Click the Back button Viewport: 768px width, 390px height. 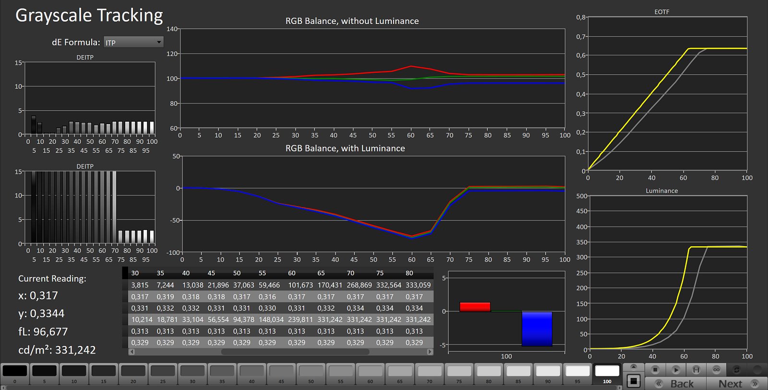[x=676, y=383]
